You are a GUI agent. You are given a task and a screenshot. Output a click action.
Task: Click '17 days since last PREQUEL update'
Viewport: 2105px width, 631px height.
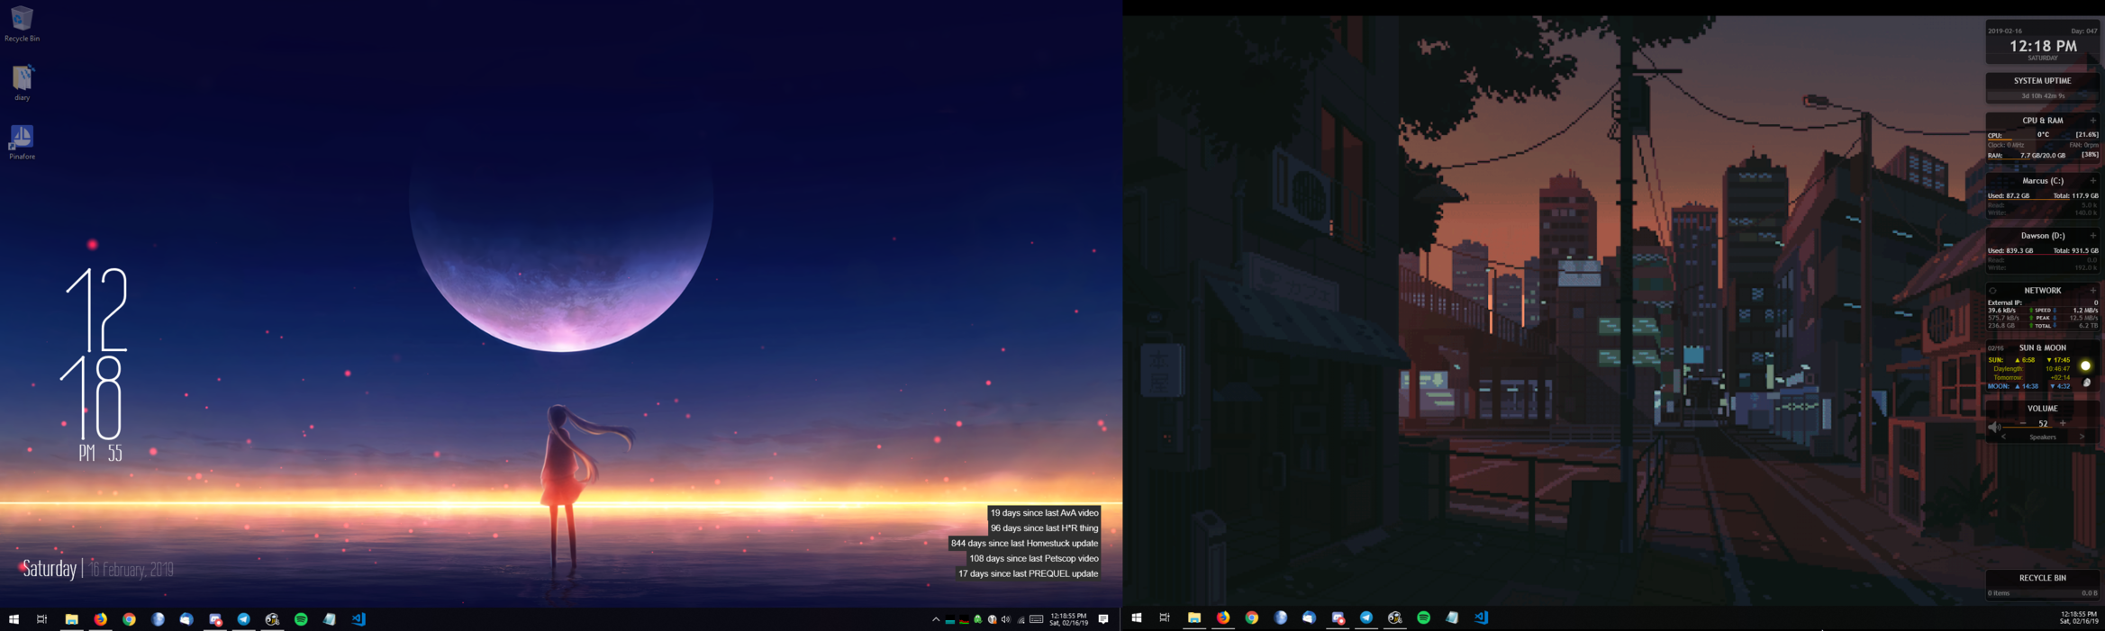click(1028, 573)
